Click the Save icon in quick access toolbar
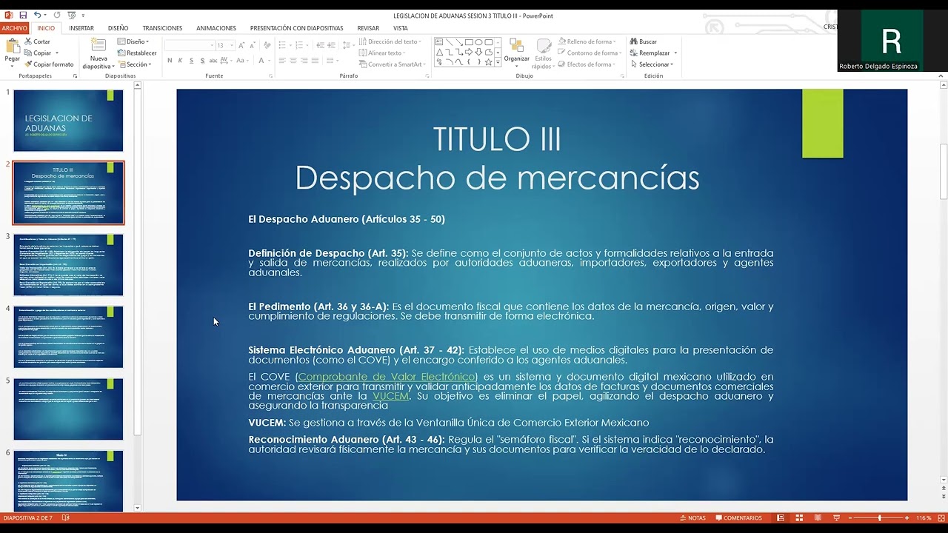Image resolution: width=948 pixels, height=533 pixels. point(23,15)
